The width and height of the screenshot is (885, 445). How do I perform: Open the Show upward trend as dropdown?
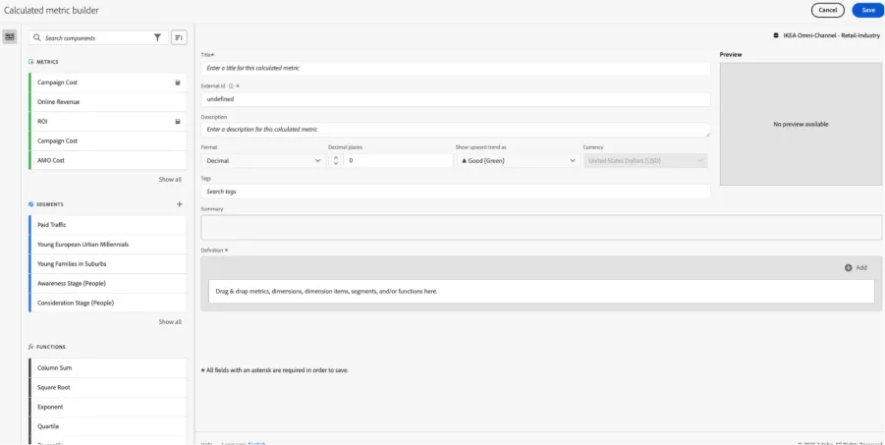[x=518, y=161]
